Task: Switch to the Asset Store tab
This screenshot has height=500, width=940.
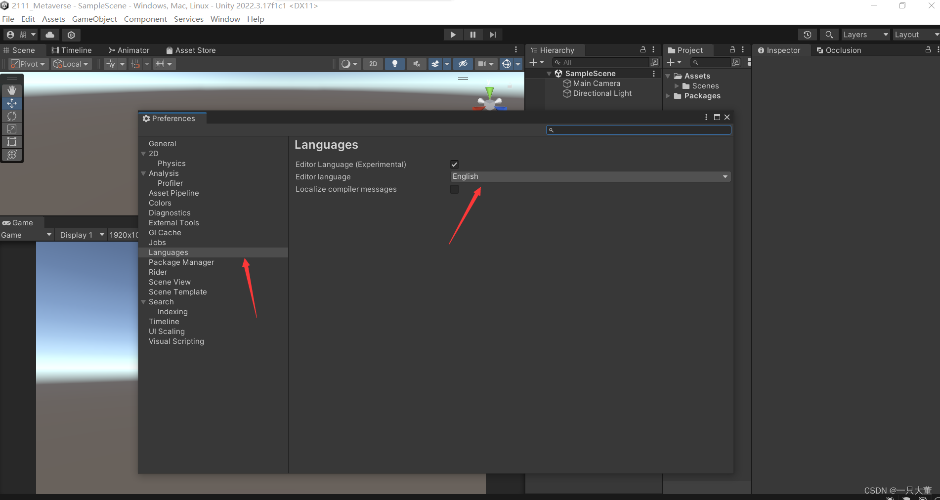Action: pos(191,50)
